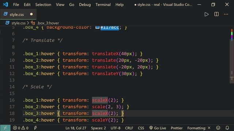Click scaleX on line 18
Viewport: 234px width, 131px height.
(100, 114)
